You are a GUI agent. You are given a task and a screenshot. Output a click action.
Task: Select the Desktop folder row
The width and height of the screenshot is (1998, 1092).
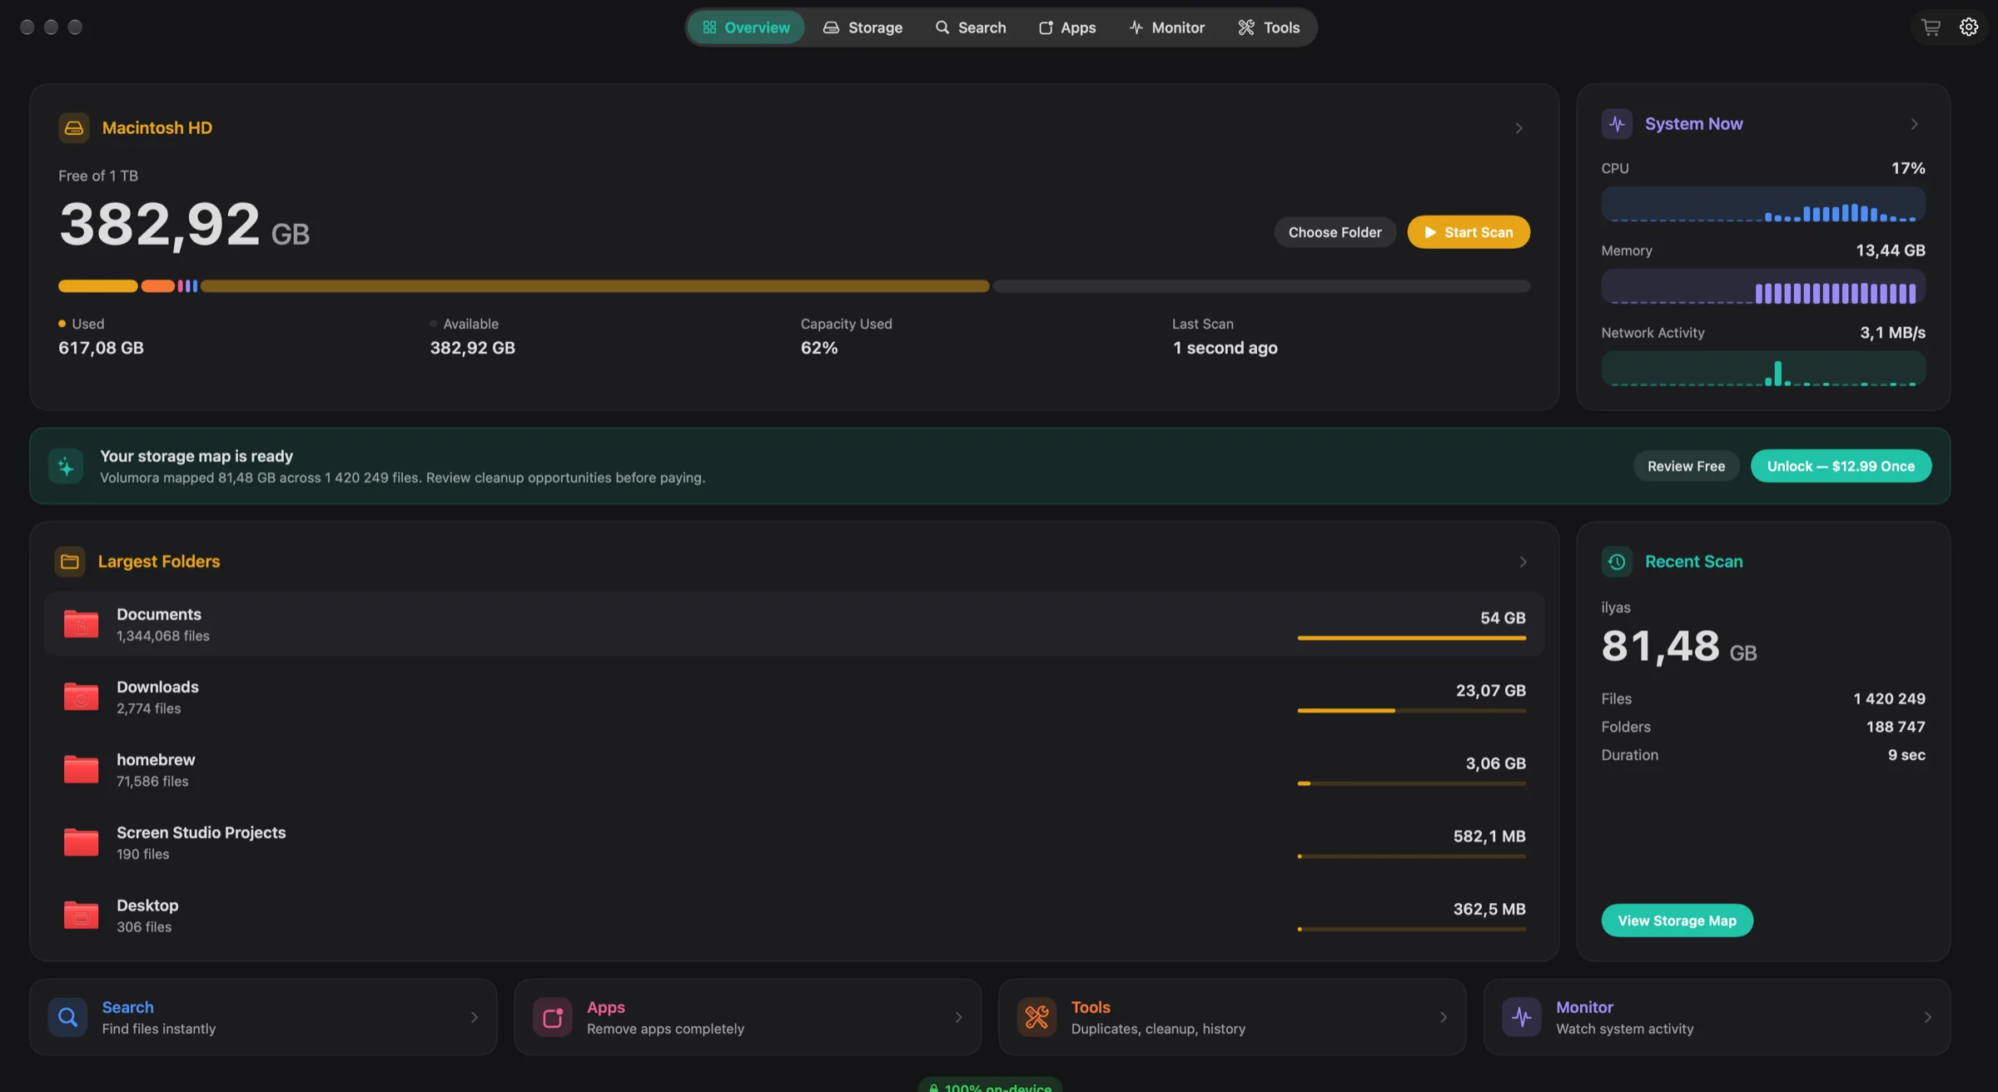[794, 916]
